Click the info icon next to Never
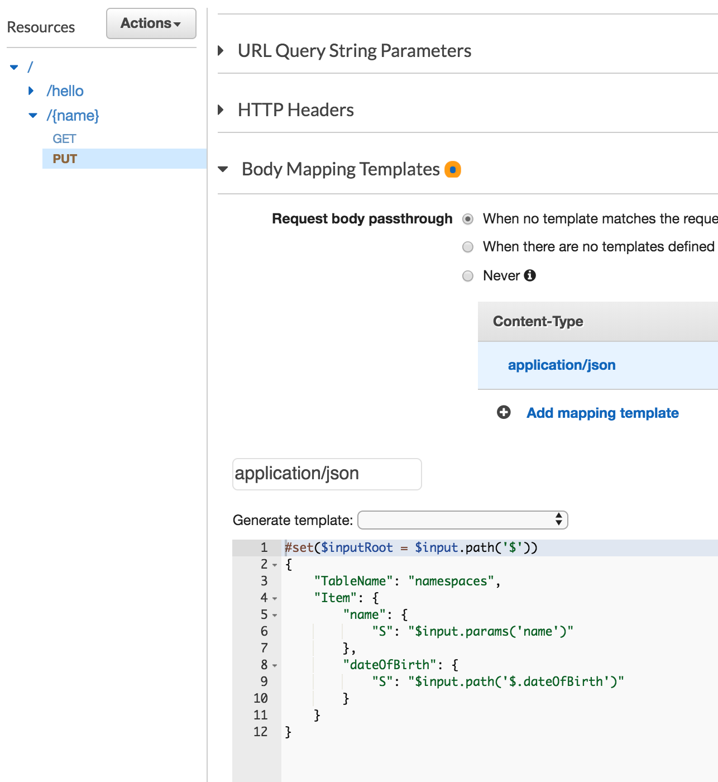The width and height of the screenshot is (718, 782). pos(530,275)
